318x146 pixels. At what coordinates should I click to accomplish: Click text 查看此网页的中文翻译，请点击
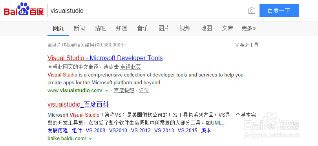coord(83,67)
